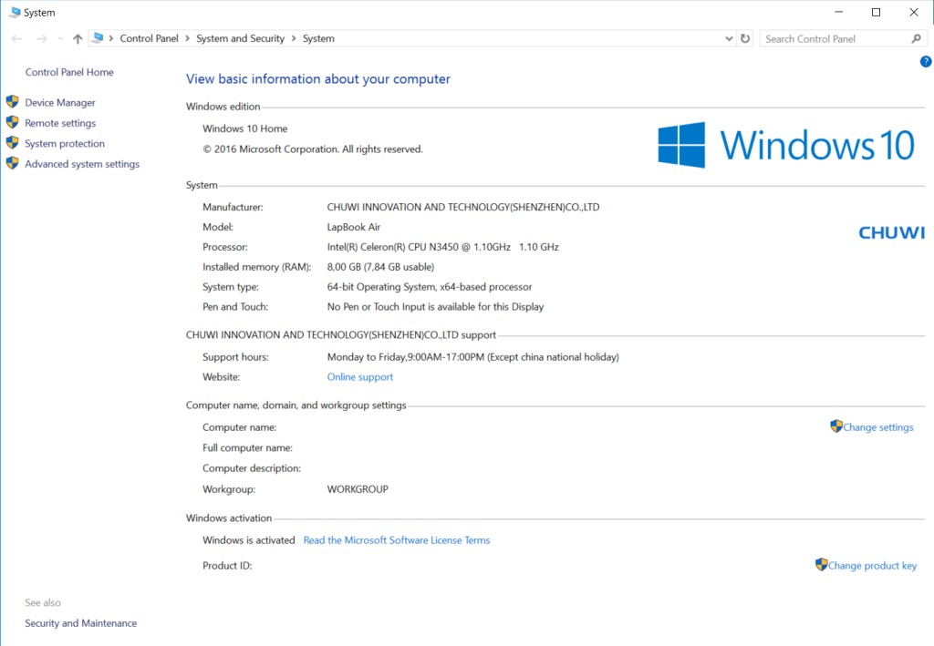Expand chevron after Control Panel breadcrumb
934x646 pixels.
pos(187,38)
